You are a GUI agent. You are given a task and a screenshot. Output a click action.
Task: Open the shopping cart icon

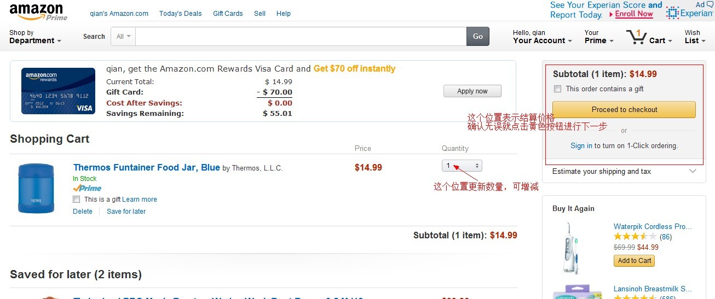tap(636, 37)
